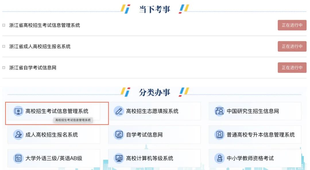Click the icon beside 成人高校招生报名系统
Screen dimensions: 310x170
pos(18,135)
